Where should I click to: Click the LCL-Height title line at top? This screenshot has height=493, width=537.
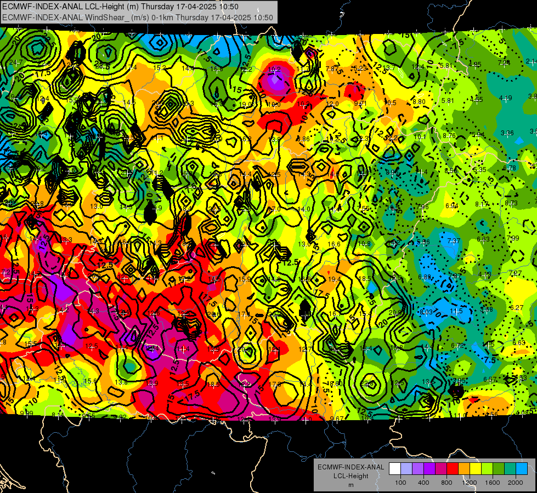[x=120, y=7]
